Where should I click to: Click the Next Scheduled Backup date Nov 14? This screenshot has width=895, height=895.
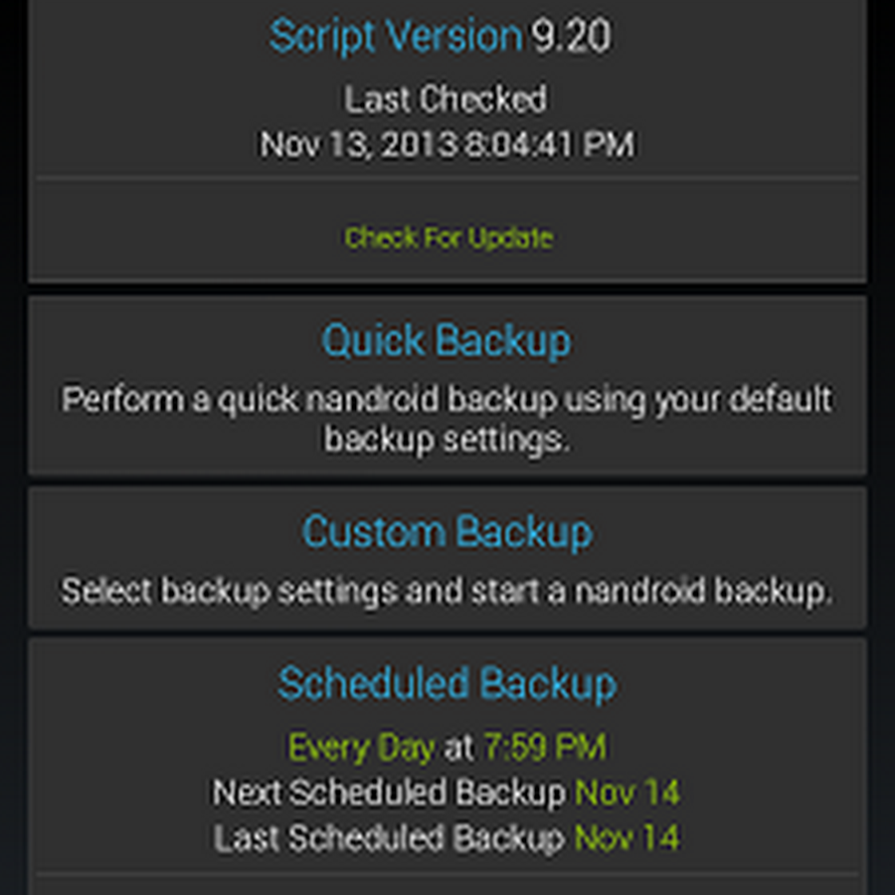pos(627,793)
